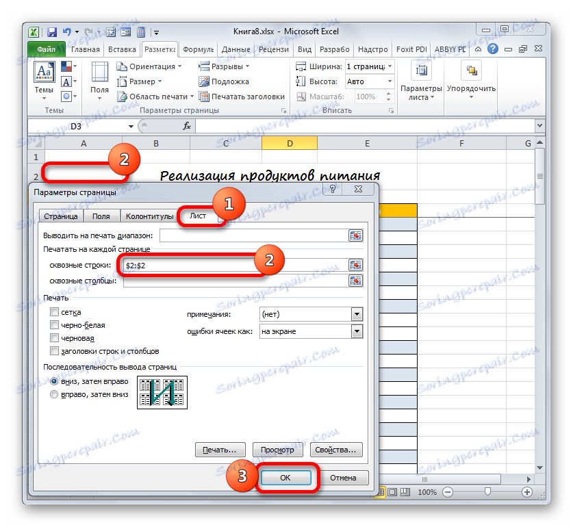This screenshot has height=527, width=573.
Task: Open Ширина width dropdown
Action: (x=390, y=66)
